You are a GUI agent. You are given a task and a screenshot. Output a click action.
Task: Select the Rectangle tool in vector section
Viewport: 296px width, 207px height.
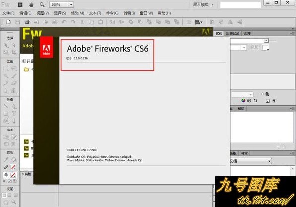[x=6, y=114]
